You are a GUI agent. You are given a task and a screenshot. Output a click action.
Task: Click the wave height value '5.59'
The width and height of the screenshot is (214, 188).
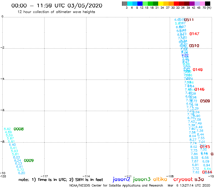(9, 135)
